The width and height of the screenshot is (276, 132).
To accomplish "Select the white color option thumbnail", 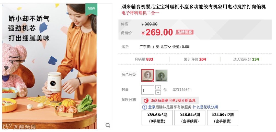I will click(147, 75).
